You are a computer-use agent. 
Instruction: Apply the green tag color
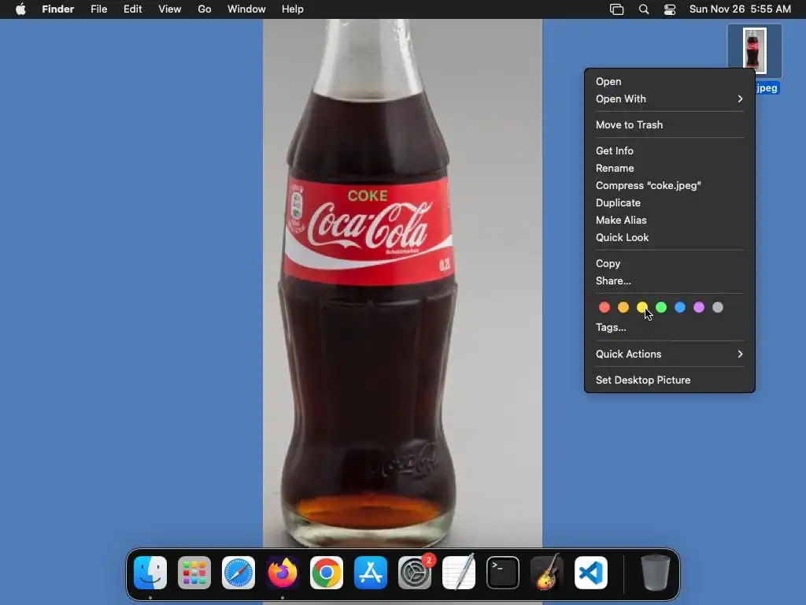click(x=661, y=308)
